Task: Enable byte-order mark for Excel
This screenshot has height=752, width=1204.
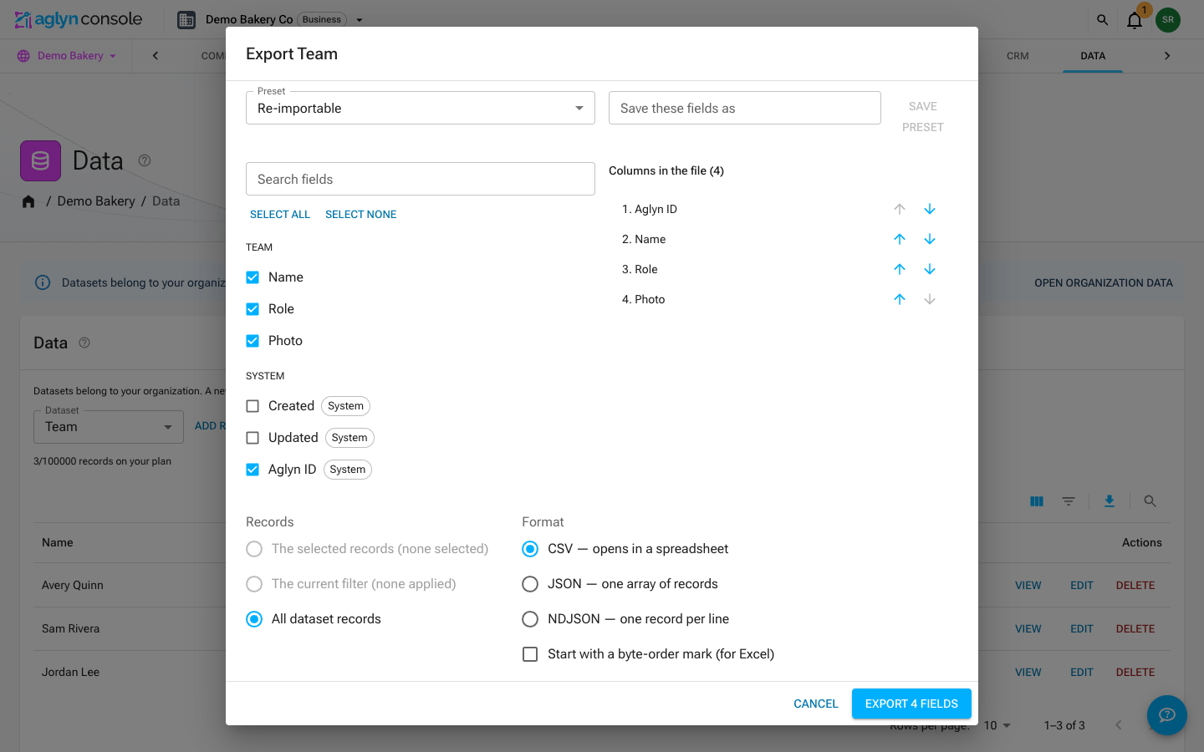Action: pos(530,654)
